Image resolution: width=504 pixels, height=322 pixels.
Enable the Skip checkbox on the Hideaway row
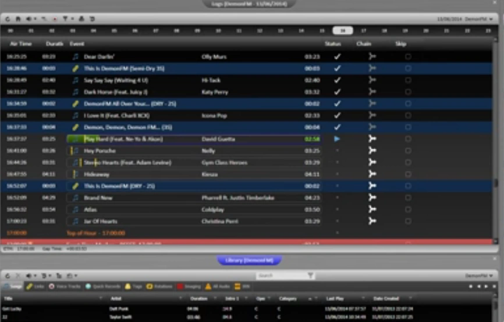[x=408, y=174]
